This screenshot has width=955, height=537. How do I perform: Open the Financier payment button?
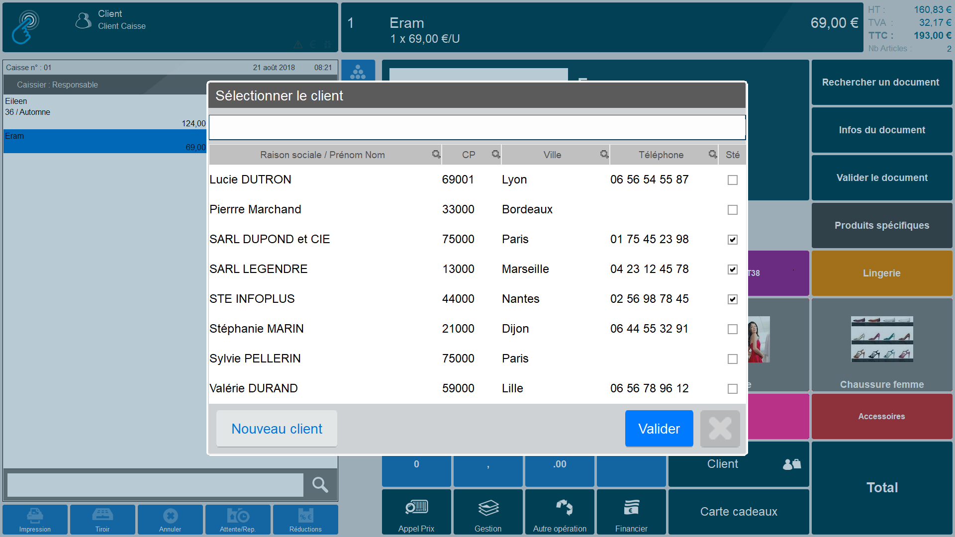click(631, 512)
